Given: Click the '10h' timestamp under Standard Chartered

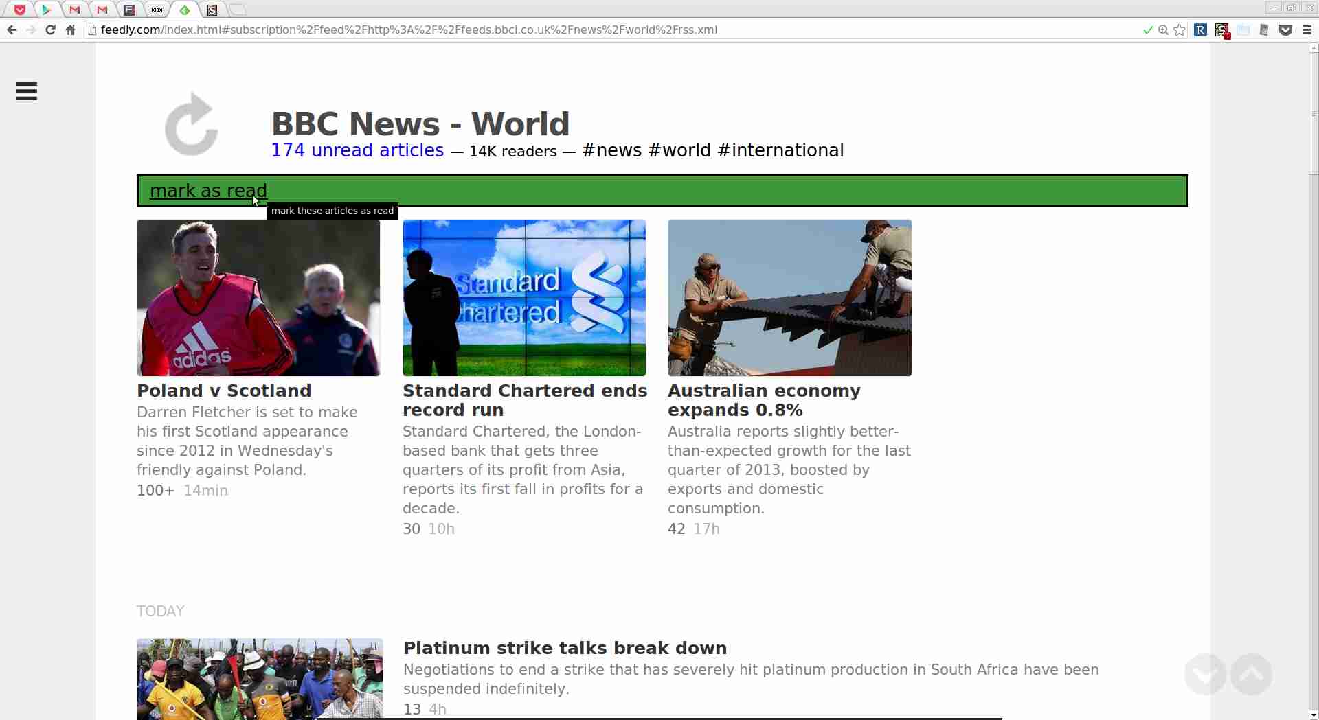Looking at the screenshot, I should pyautogui.click(x=441, y=529).
